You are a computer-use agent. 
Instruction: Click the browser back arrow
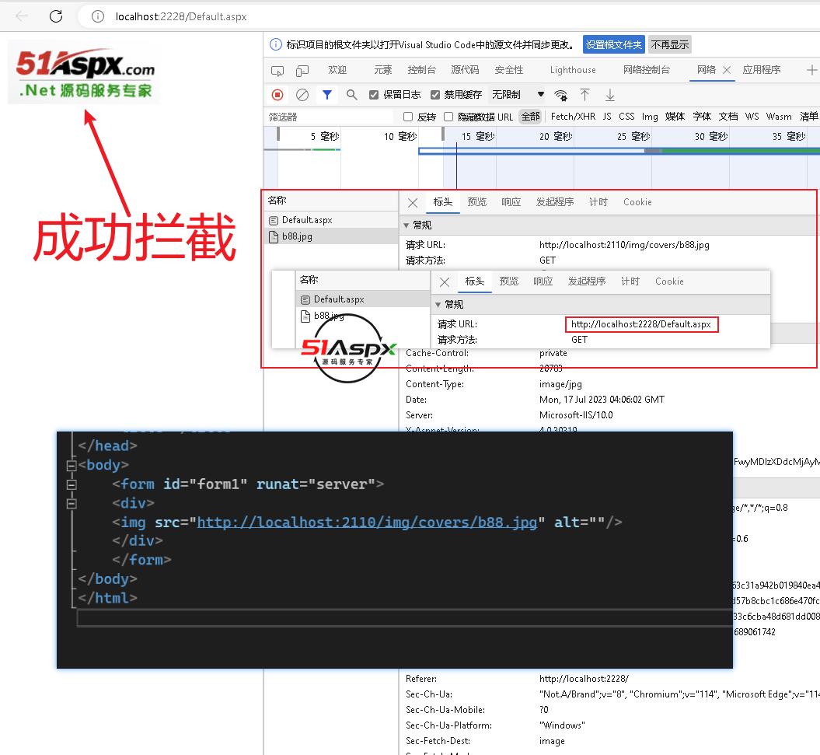22,16
